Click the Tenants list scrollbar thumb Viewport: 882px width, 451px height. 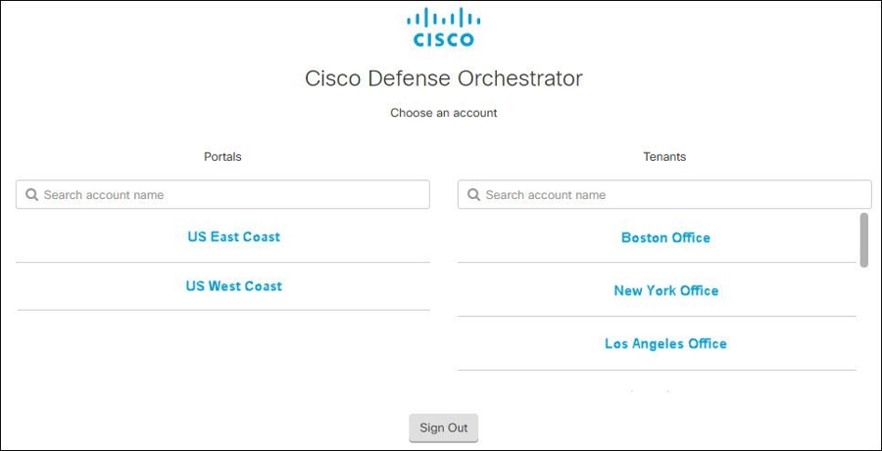(x=863, y=239)
